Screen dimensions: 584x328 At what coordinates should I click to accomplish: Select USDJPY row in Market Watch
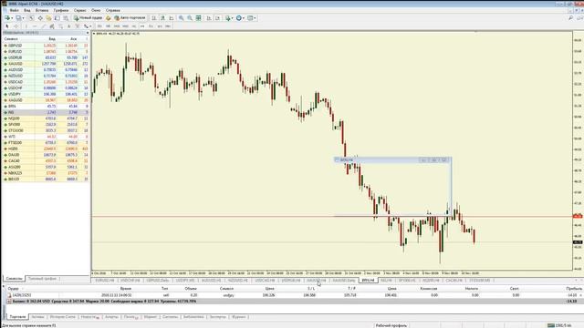46,94
